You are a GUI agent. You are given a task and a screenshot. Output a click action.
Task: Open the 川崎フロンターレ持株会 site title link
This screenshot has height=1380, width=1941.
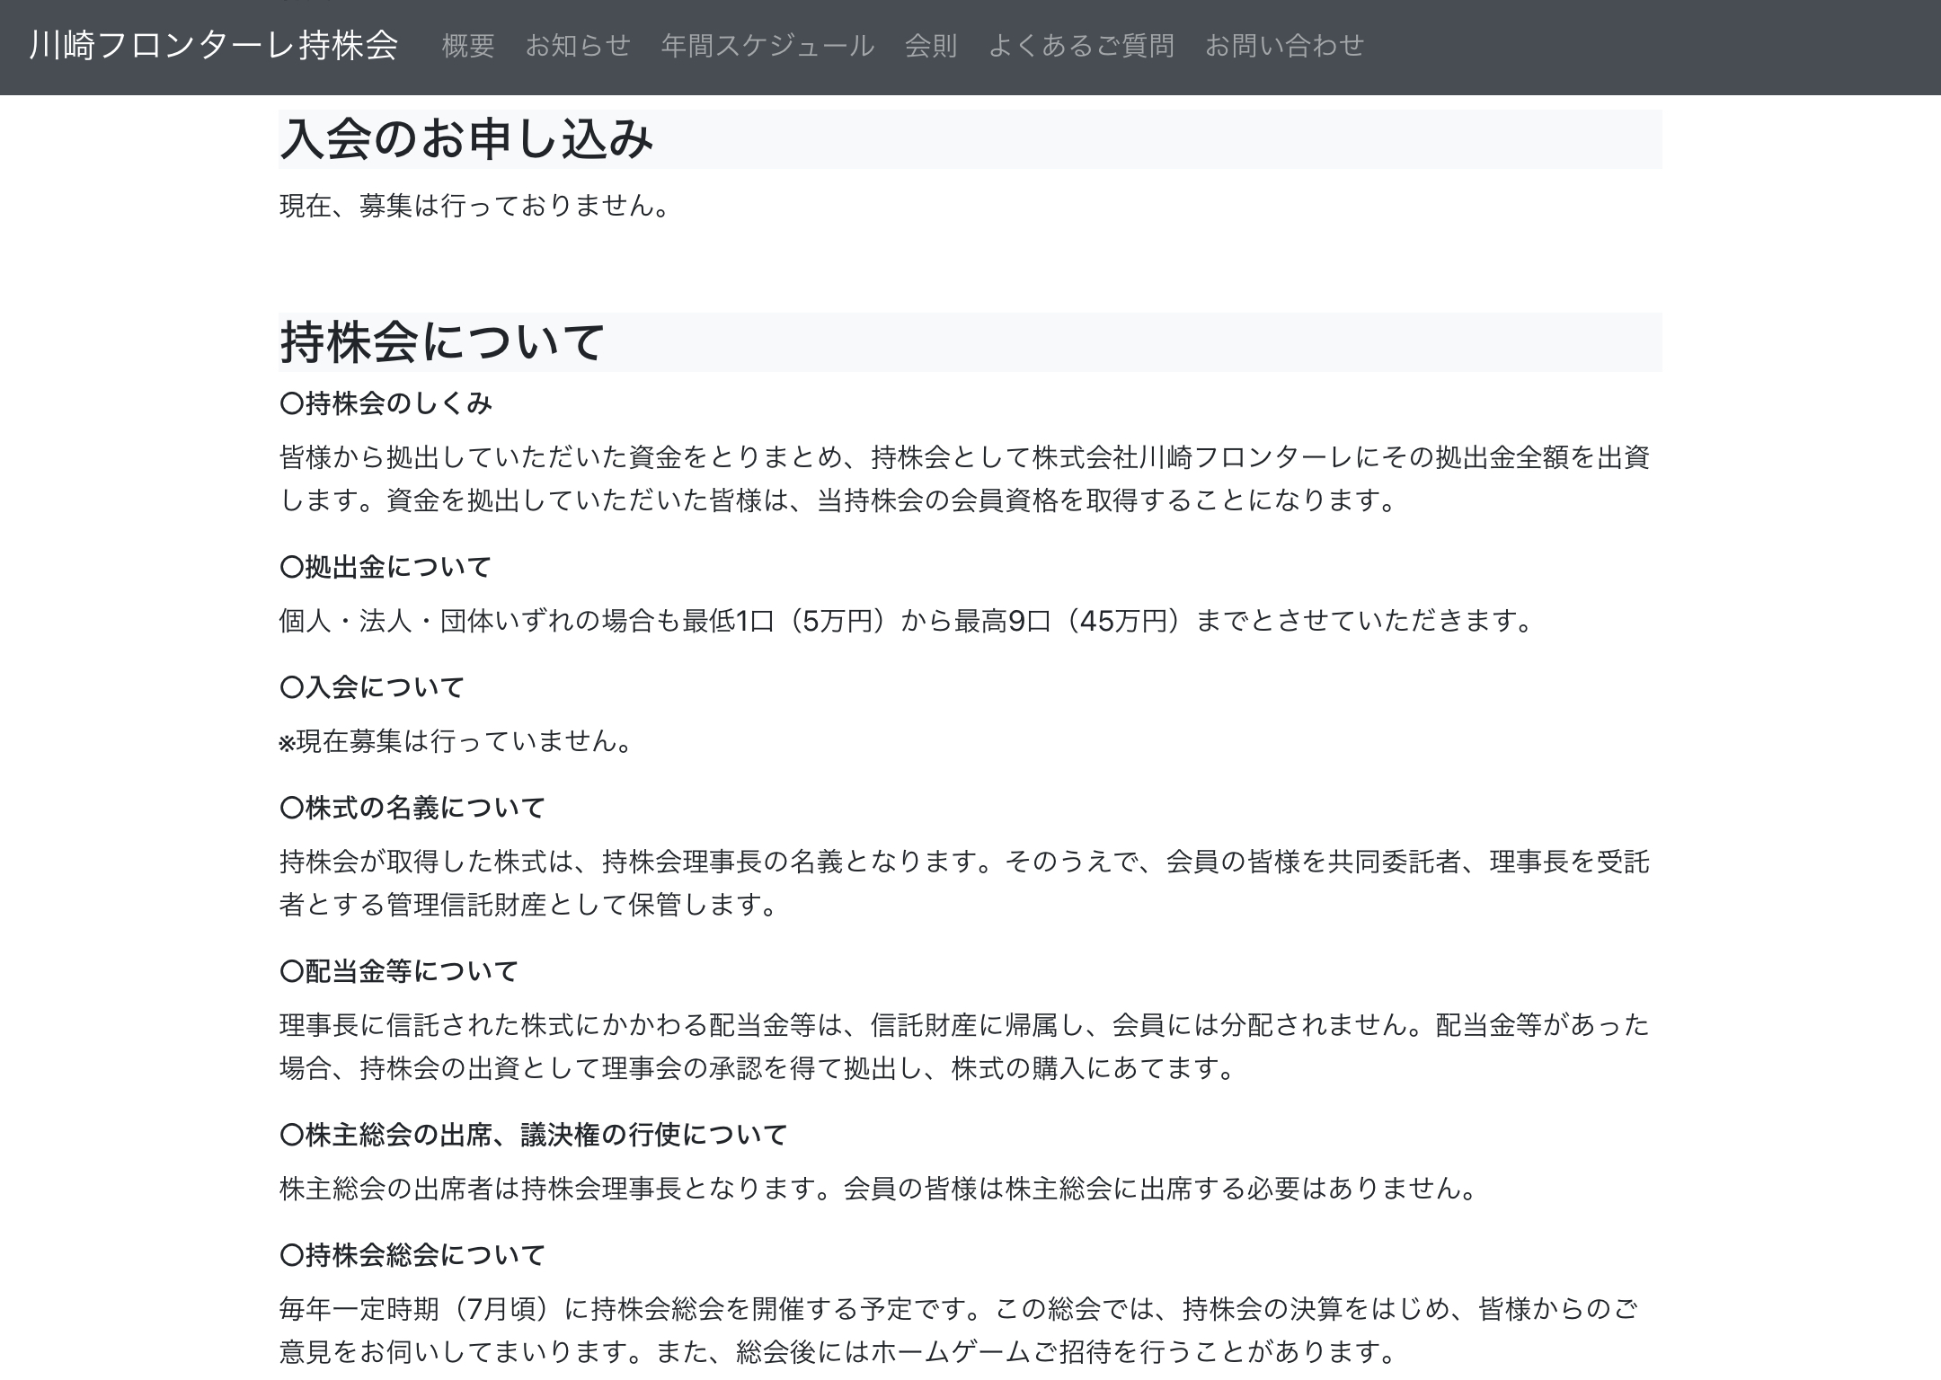point(213,46)
